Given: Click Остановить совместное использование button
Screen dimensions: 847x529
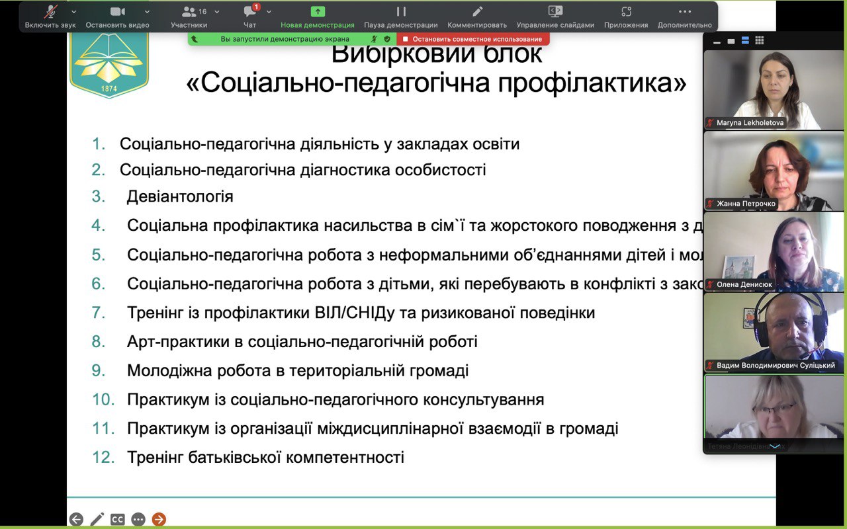Looking at the screenshot, I should (x=473, y=39).
